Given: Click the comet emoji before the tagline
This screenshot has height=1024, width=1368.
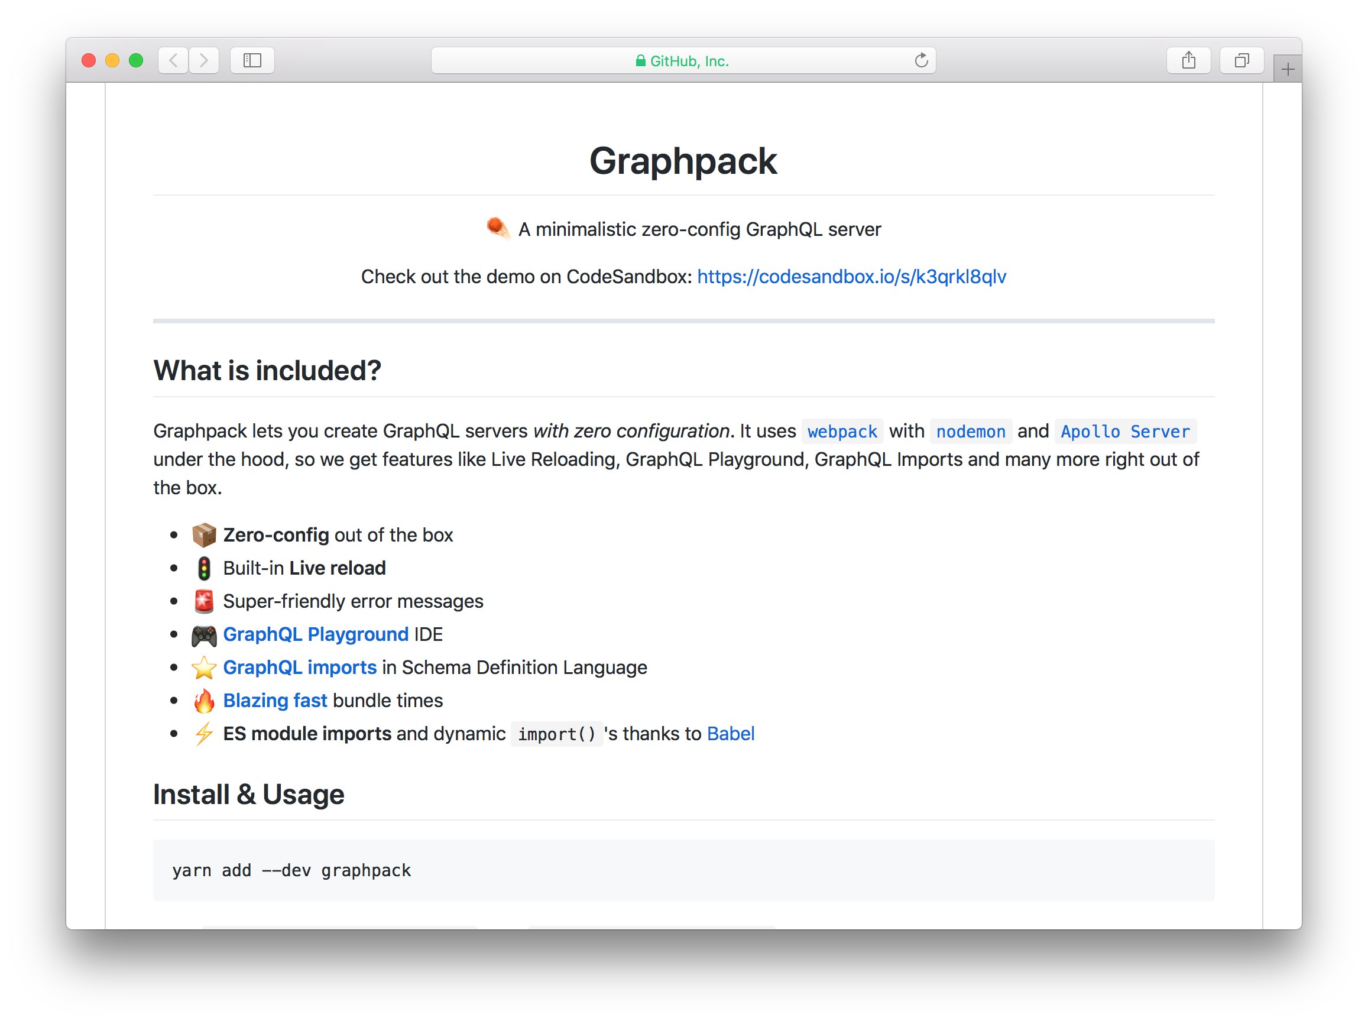Looking at the screenshot, I should 498,228.
